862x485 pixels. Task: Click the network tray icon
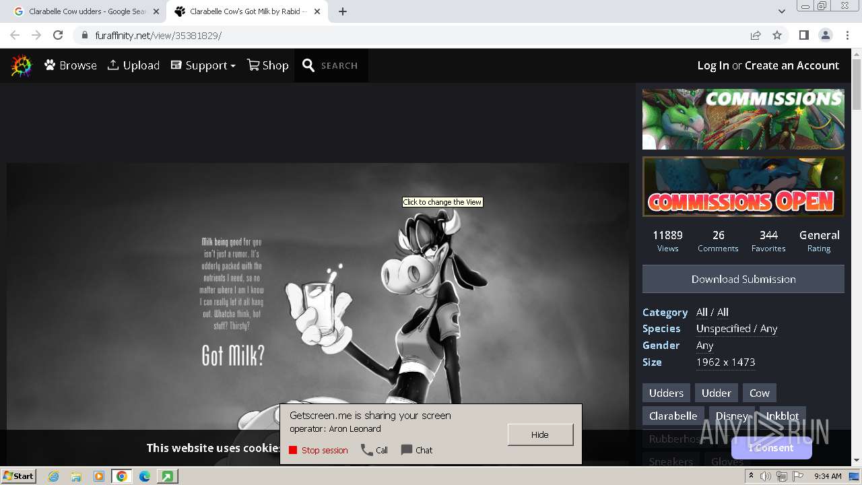pyautogui.click(x=782, y=476)
